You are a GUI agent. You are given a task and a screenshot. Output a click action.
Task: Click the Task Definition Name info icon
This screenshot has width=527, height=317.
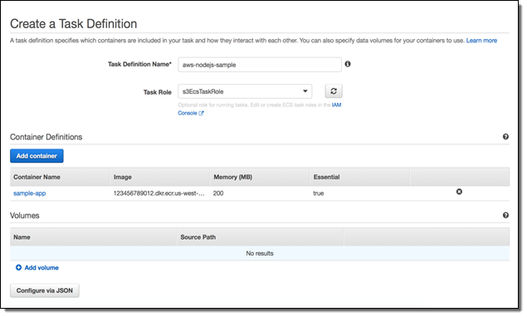348,64
